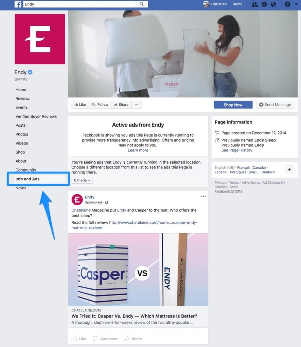Open the friend requests icon
Viewport: 301px width, 347px height.
(x=254, y=4)
